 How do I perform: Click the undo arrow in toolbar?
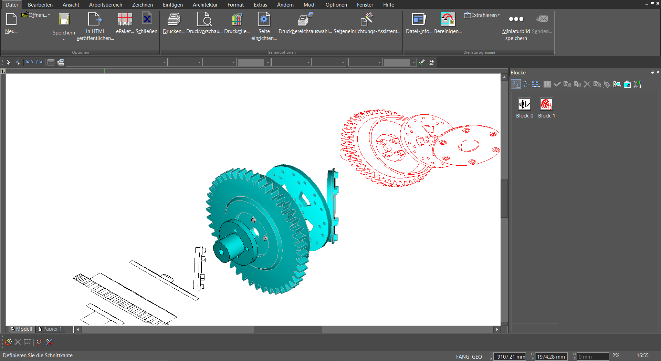pos(29,62)
